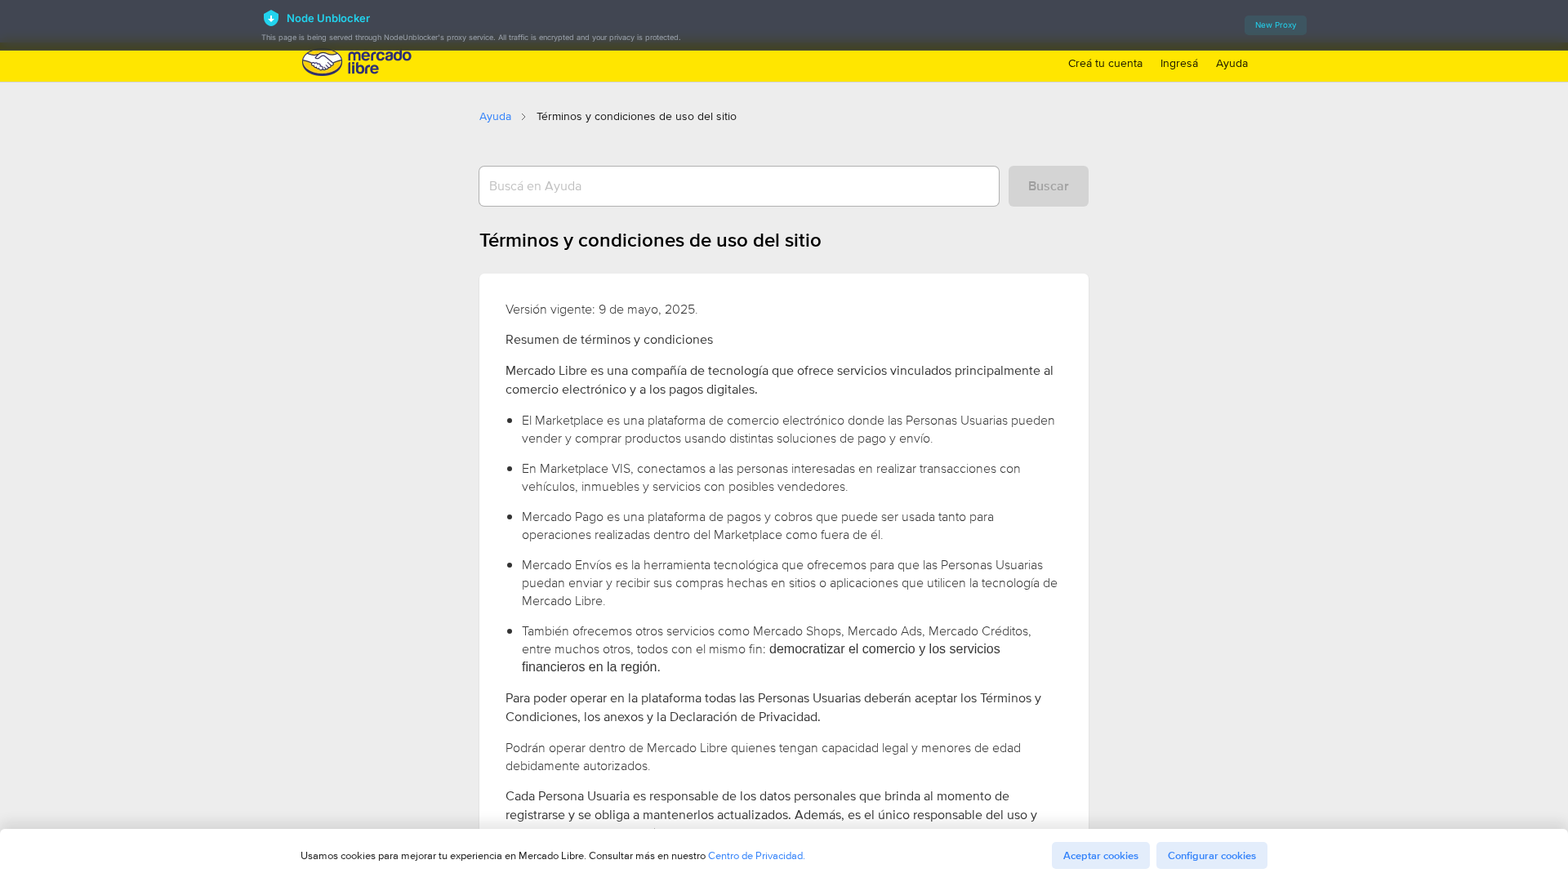
Task: Click the bullet starting Mercado Pago es una plataforma
Action: pos(758,526)
